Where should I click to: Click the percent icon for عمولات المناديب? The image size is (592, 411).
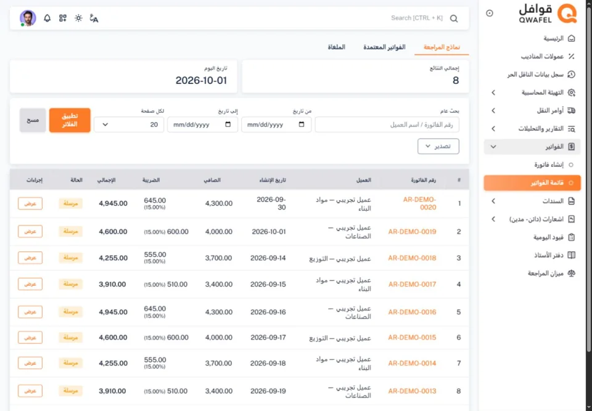coord(572,57)
